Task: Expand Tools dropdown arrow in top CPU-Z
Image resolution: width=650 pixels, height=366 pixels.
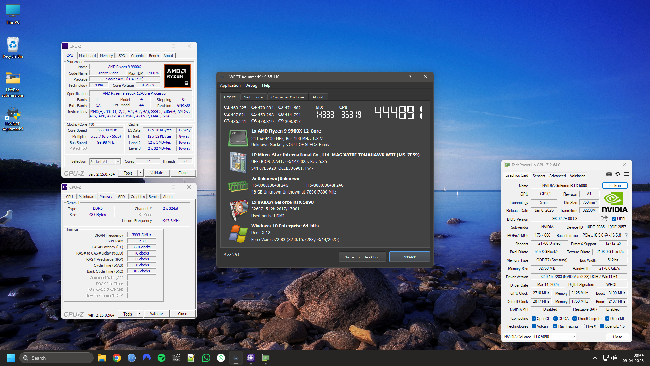Action: pos(140,173)
